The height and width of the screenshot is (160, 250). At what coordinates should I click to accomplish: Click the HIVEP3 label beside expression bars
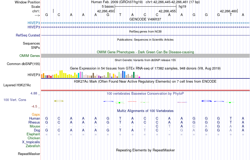coord(34,75)
